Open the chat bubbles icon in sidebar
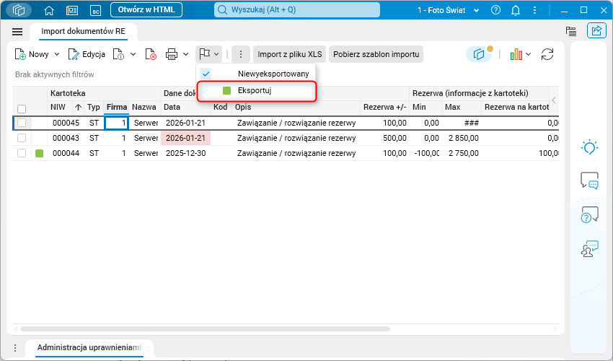This screenshot has height=361, width=613. 589,180
